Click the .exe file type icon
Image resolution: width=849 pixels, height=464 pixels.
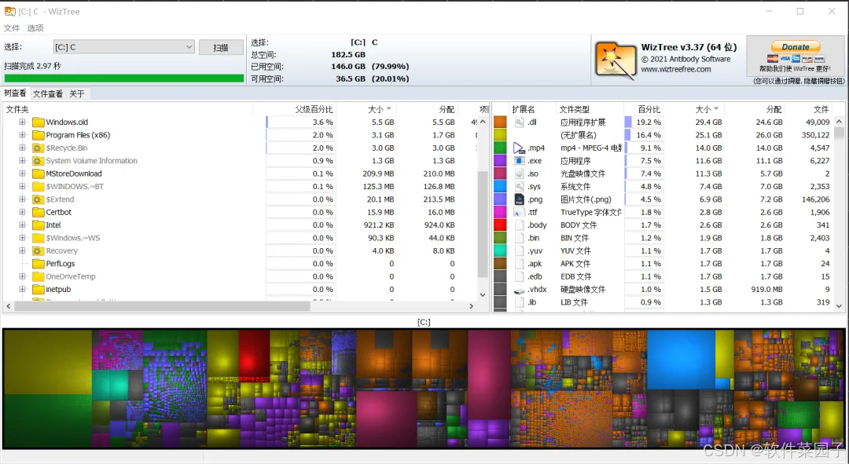(520, 161)
